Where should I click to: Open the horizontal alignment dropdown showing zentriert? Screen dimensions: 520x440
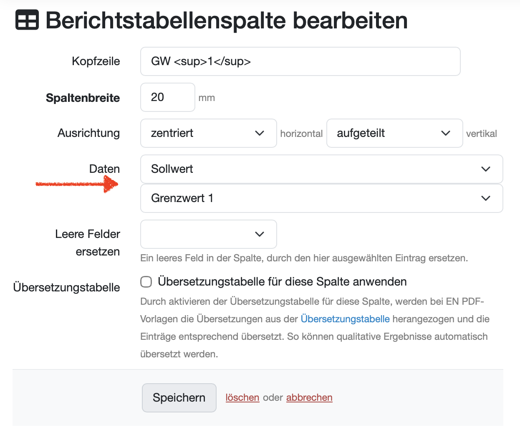click(x=208, y=133)
